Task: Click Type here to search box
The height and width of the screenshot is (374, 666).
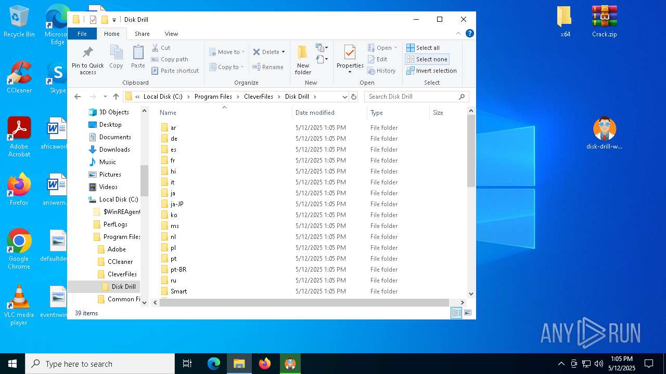Action: pyautogui.click(x=100, y=364)
